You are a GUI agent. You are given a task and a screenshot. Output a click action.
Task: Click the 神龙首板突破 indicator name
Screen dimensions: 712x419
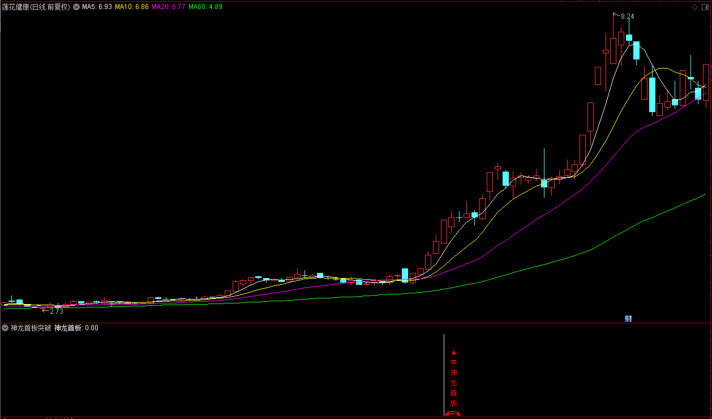[31, 328]
